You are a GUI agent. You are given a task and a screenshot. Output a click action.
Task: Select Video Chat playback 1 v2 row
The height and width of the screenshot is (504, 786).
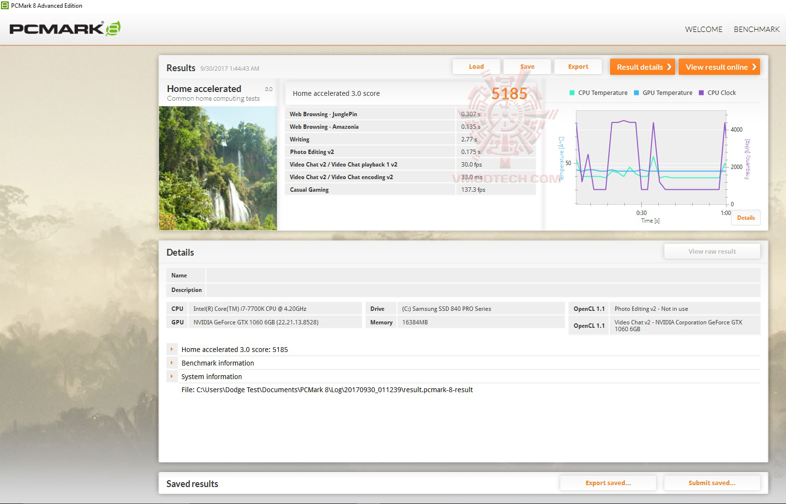pos(410,165)
